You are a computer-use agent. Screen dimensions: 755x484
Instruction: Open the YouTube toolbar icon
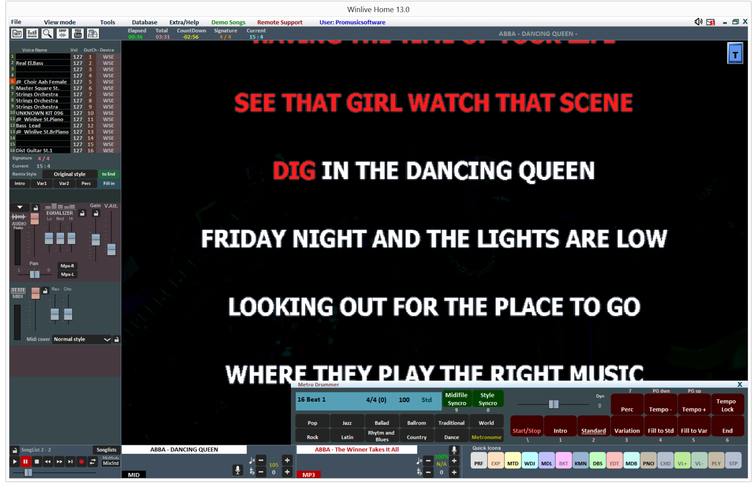pyautogui.click(x=78, y=34)
